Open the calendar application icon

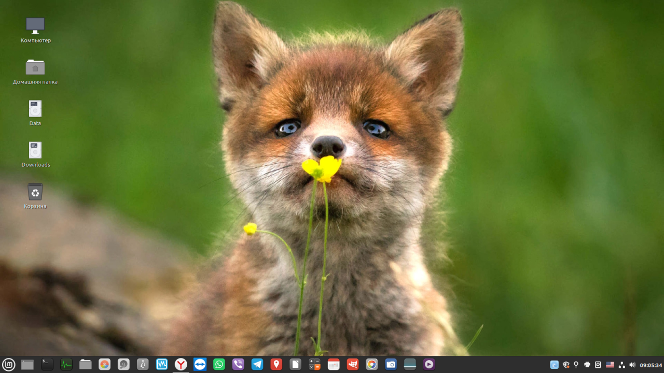pyautogui.click(x=334, y=365)
